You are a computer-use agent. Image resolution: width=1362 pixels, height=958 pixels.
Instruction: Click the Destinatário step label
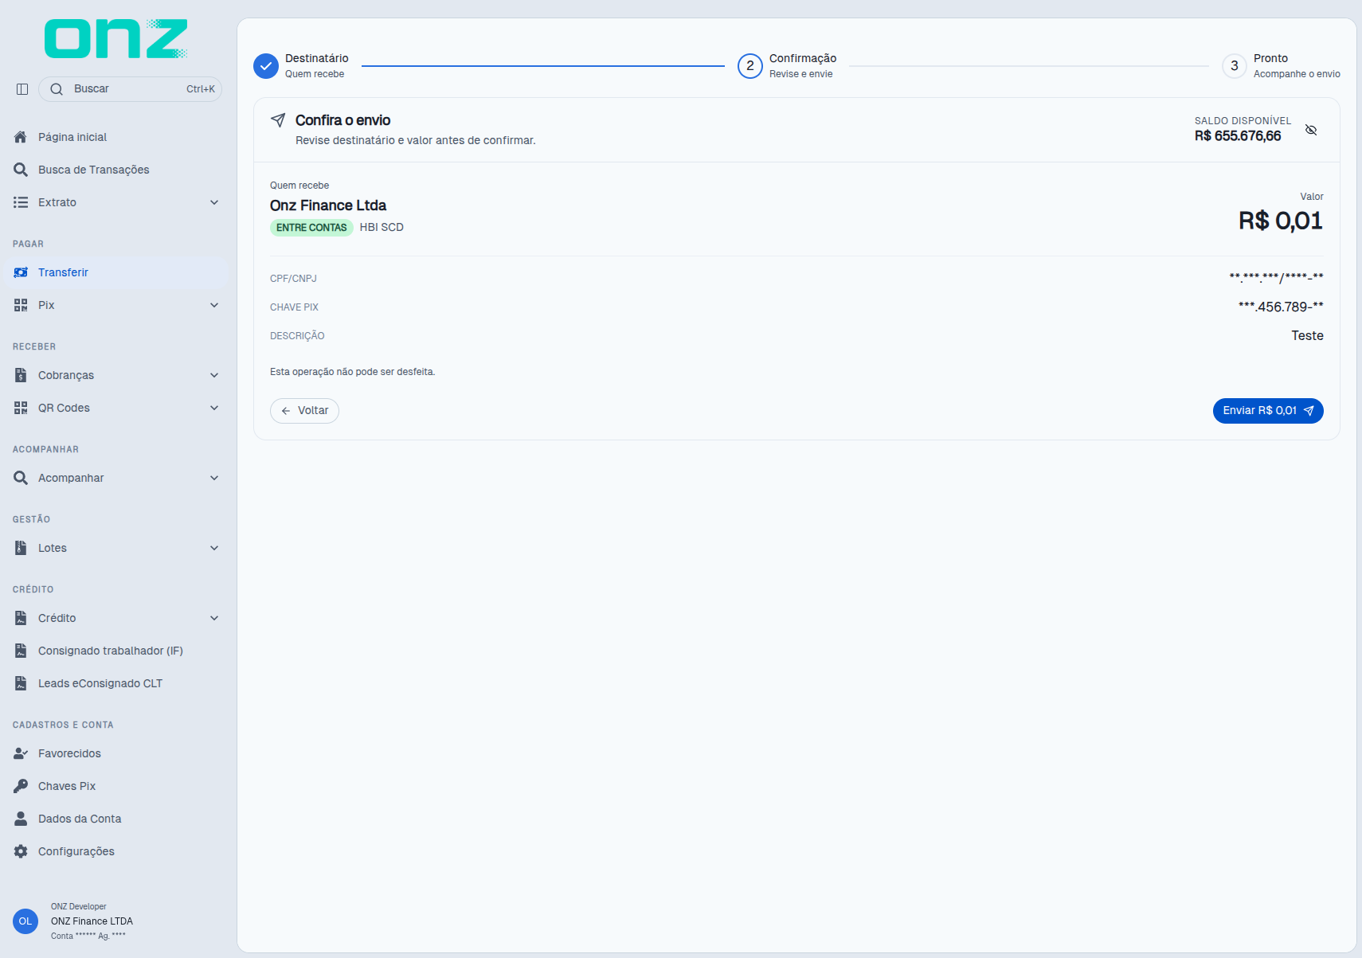click(x=317, y=58)
